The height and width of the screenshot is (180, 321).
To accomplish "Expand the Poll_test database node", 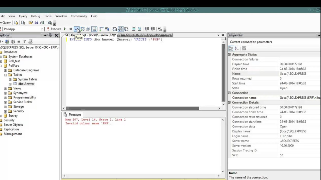I will 1,61.
